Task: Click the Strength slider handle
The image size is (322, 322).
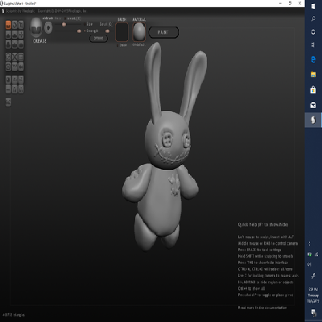Action: 79,31
